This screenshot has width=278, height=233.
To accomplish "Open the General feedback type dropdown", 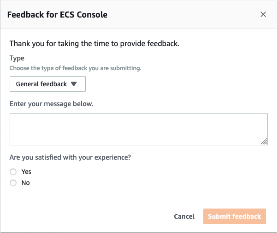I will pyautogui.click(x=47, y=84).
